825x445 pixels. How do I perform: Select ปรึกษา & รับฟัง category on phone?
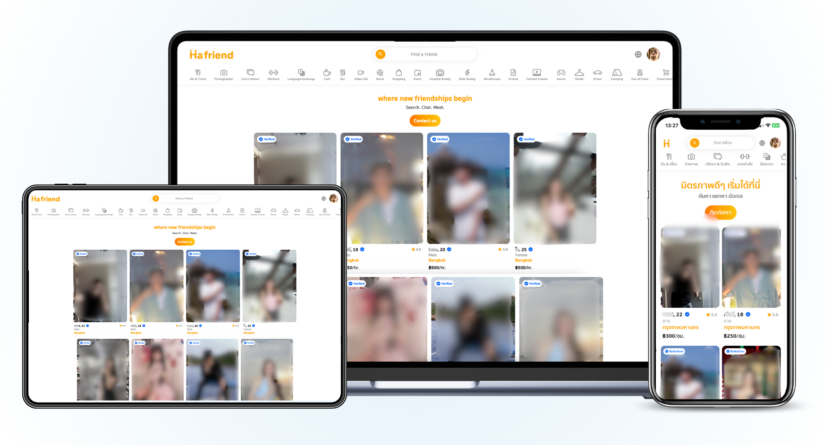[x=717, y=159]
